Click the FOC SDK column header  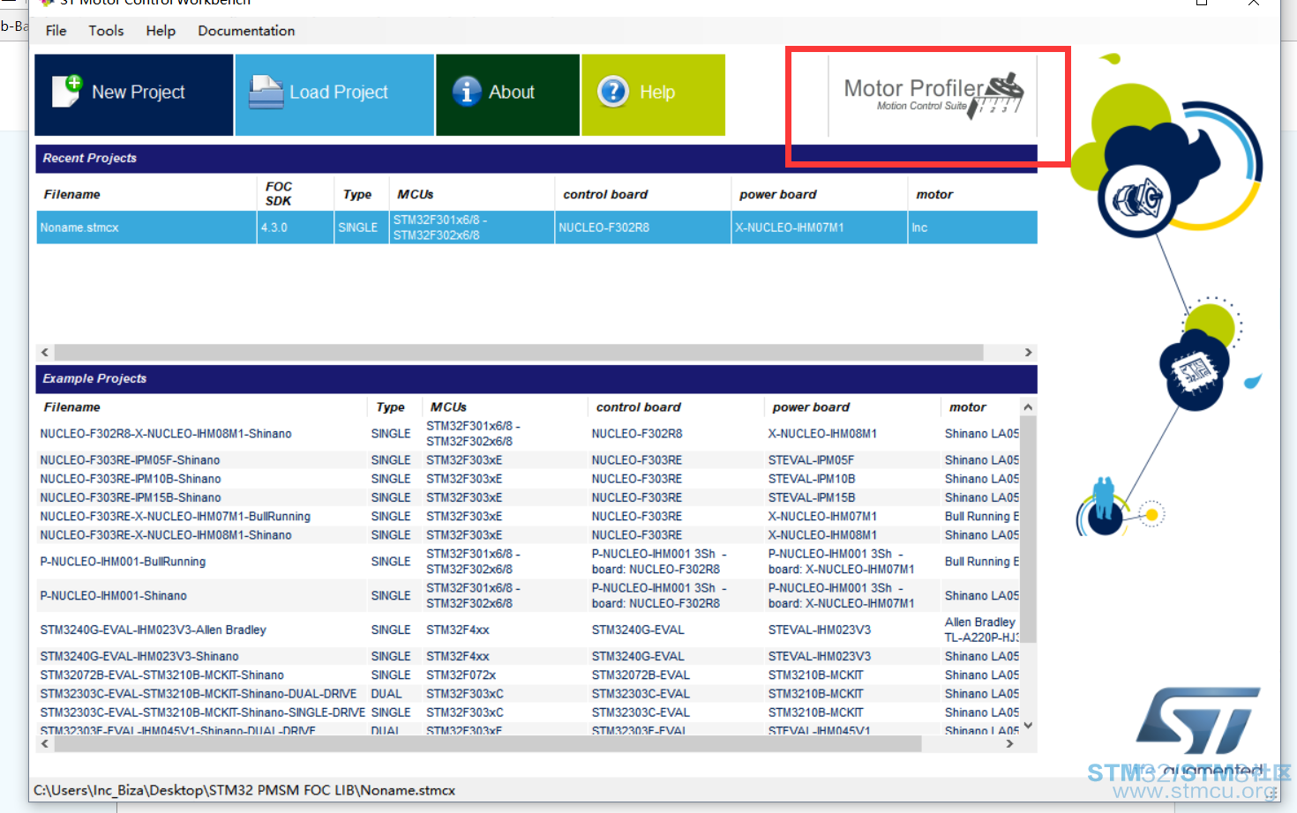coord(279,194)
